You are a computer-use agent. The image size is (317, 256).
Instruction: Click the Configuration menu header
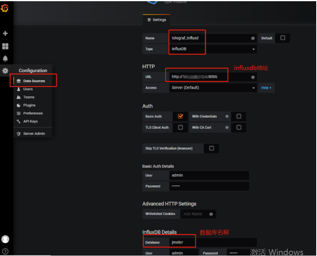(x=33, y=71)
